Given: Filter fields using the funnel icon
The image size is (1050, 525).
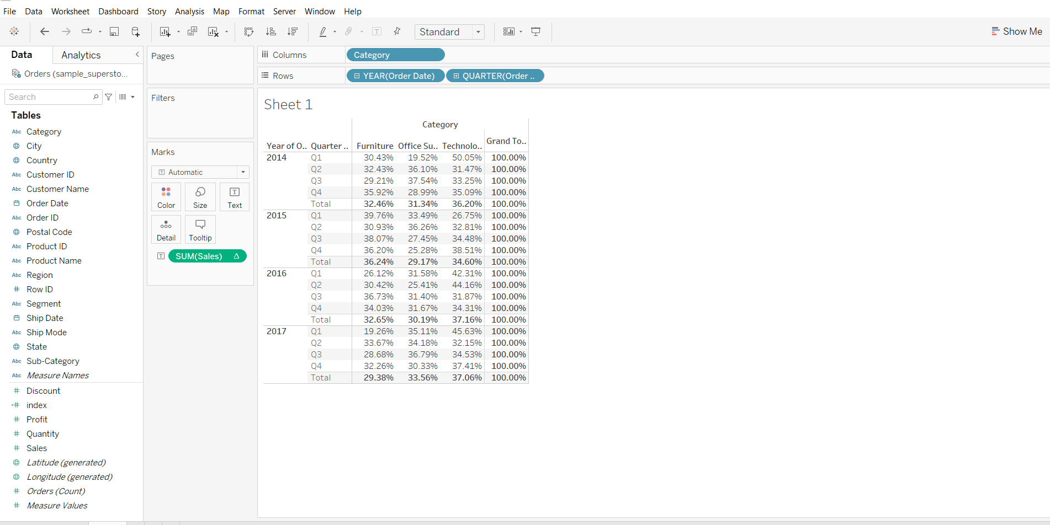Looking at the screenshot, I should pos(109,97).
